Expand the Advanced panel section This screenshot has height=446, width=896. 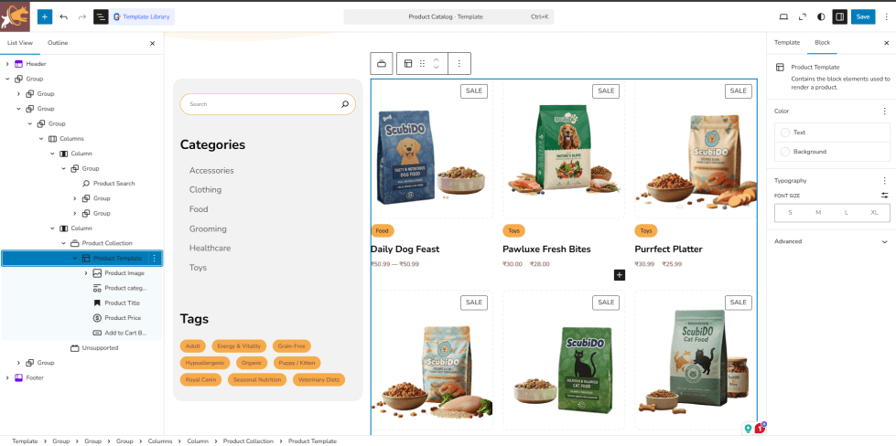tap(884, 241)
